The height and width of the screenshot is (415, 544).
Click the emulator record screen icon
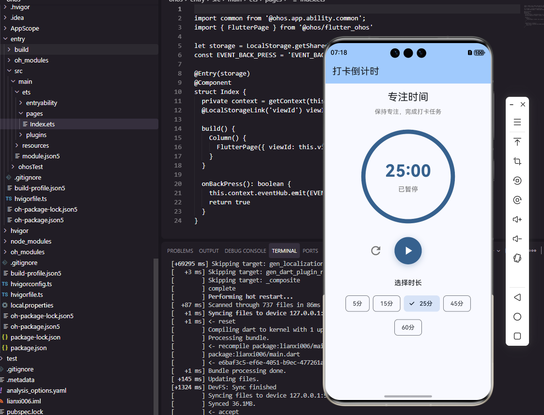517,181
